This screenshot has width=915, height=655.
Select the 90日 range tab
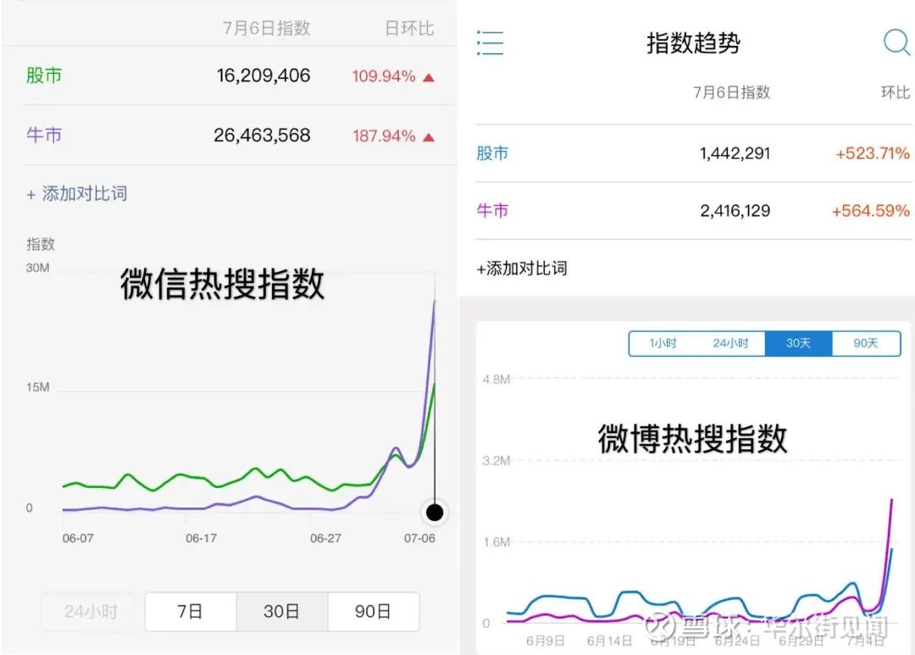(x=374, y=611)
